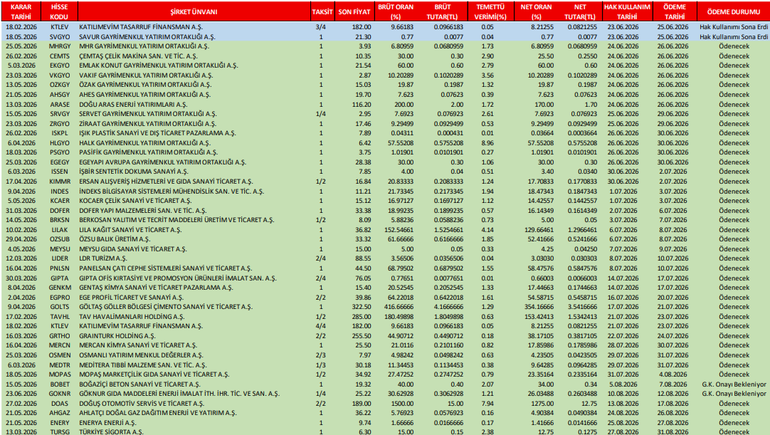
Task: Select G.K. Onayı Bekleniyor status for GOKNR
Action: click(734, 393)
